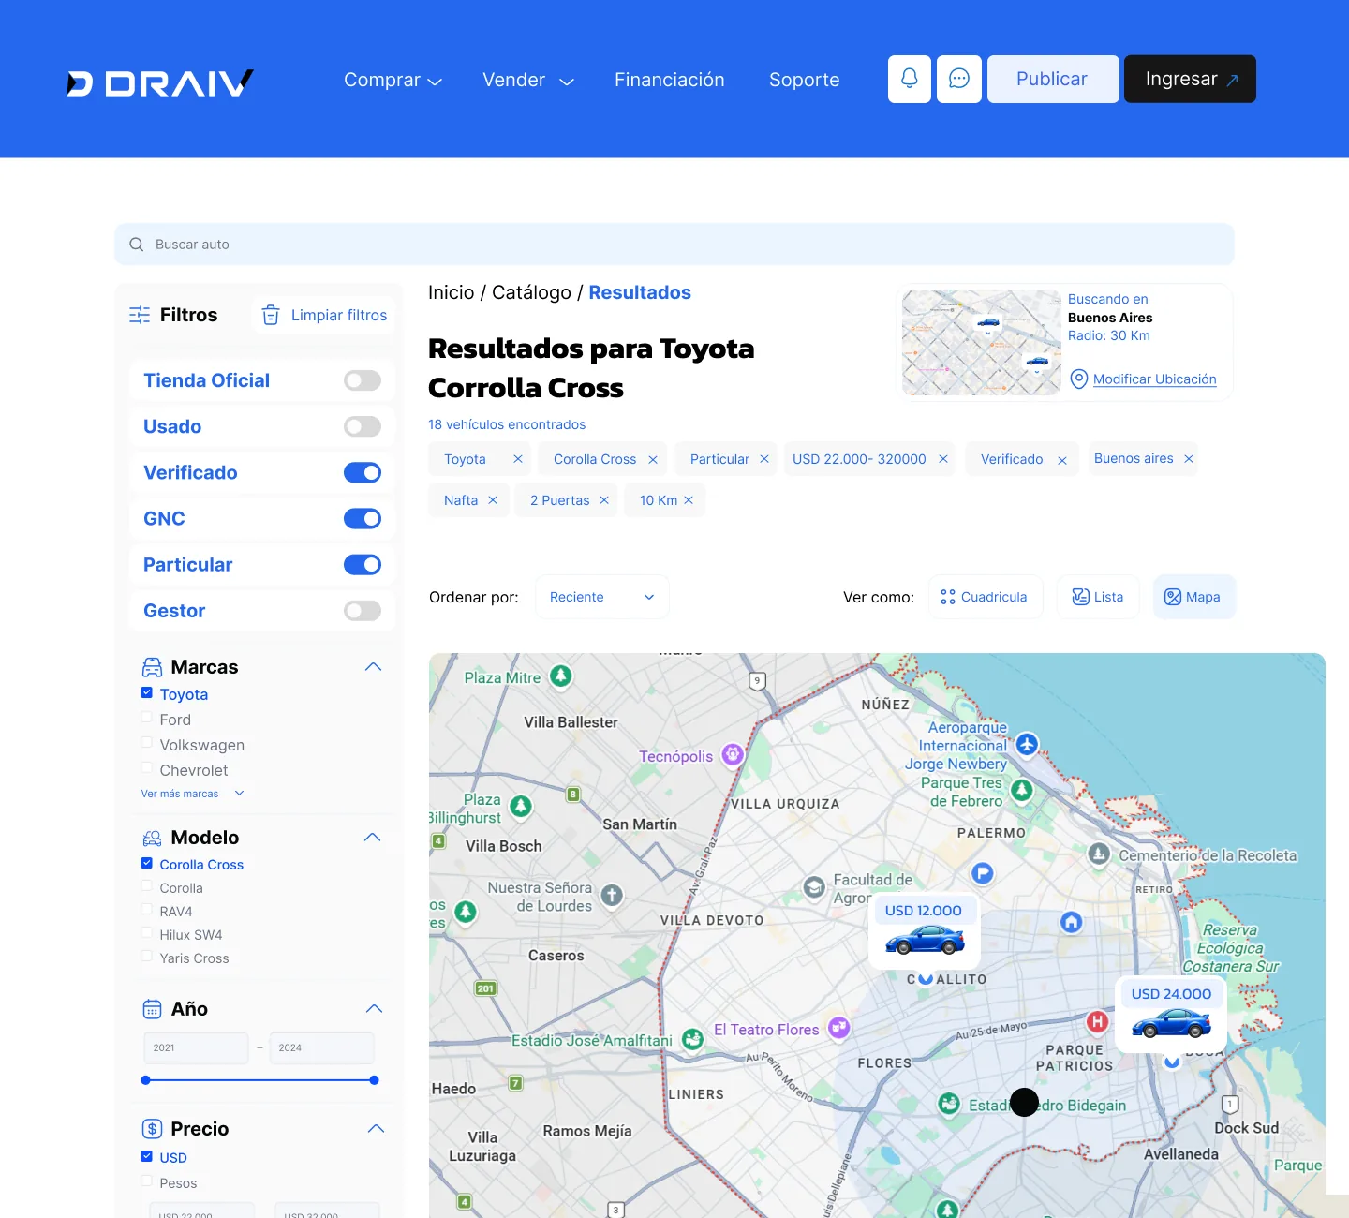Click the Publicar button
This screenshot has height=1218, width=1349.
(x=1053, y=79)
